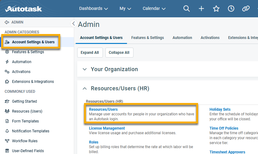Click the Your Organization section heading

[x=114, y=69]
